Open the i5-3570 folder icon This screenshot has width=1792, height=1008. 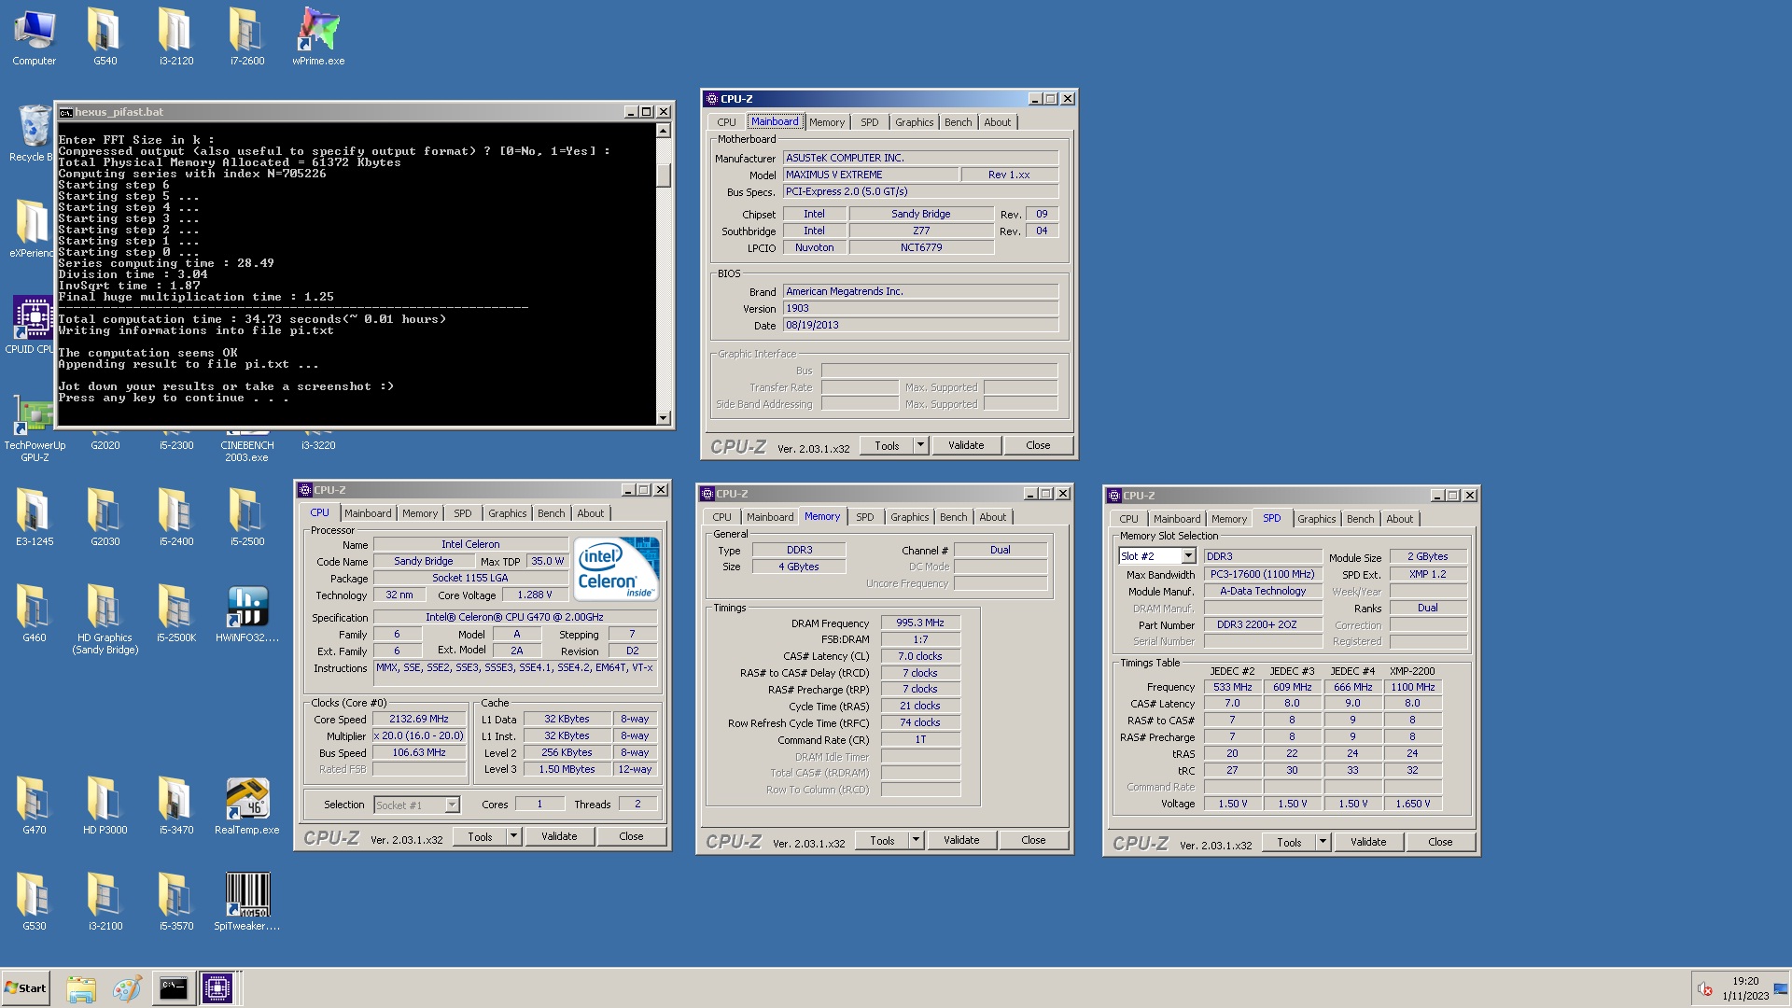(x=175, y=902)
